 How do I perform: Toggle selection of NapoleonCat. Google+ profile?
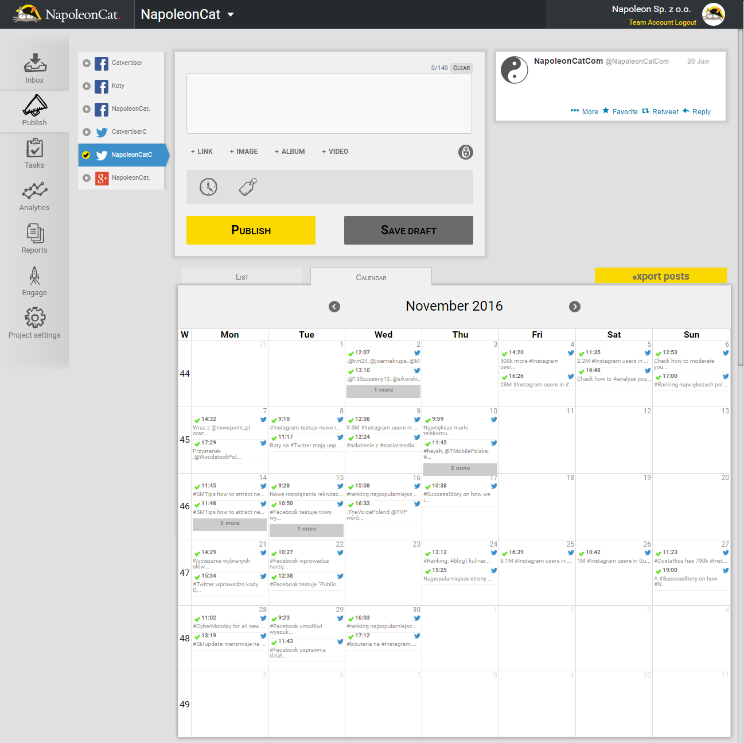coord(87,178)
